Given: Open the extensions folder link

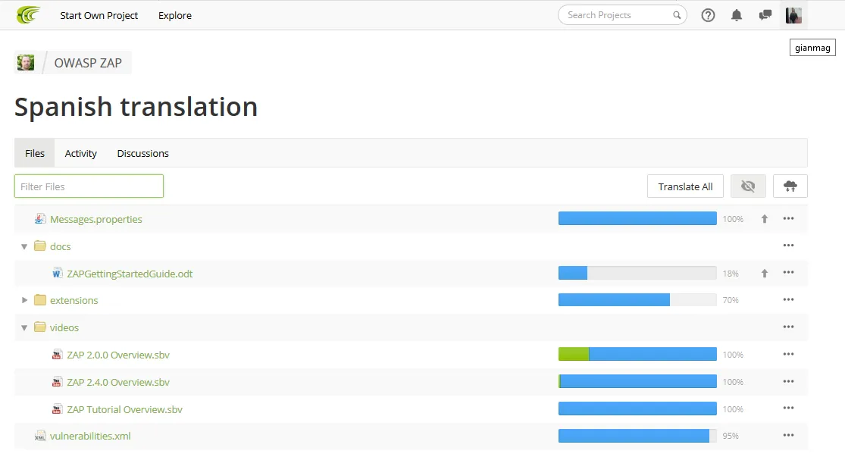Looking at the screenshot, I should tap(74, 300).
